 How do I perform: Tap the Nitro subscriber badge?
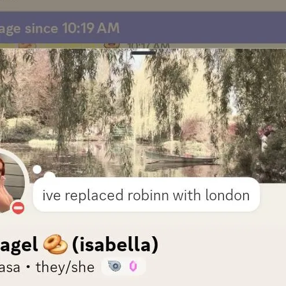(x=115, y=266)
